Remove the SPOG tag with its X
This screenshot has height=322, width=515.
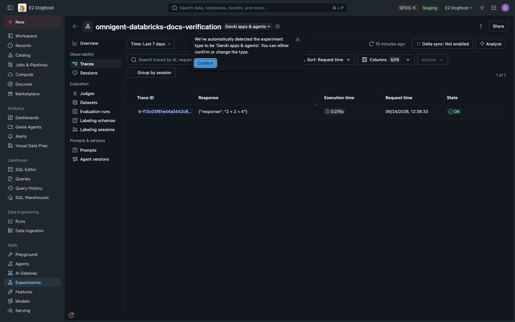(x=414, y=8)
